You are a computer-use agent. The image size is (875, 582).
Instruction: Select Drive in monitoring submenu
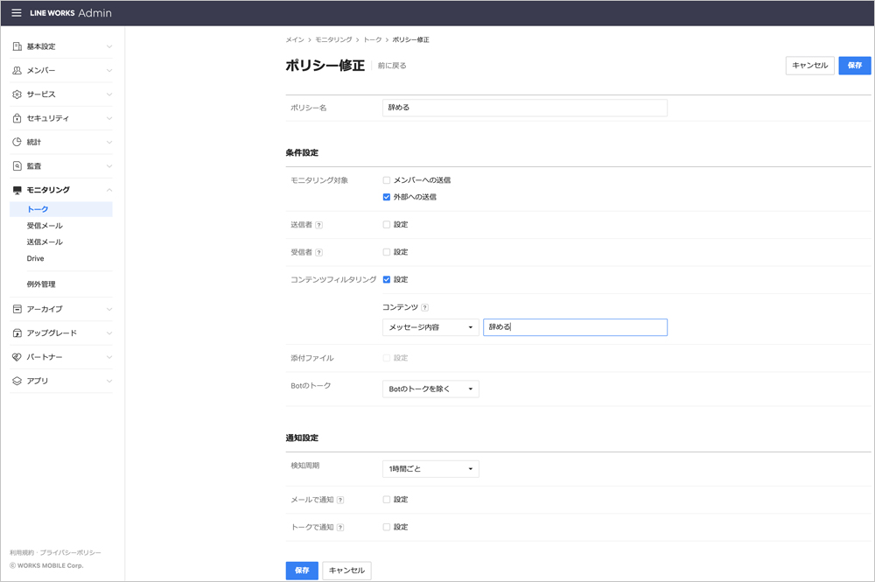pyautogui.click(x=35, y=259)
